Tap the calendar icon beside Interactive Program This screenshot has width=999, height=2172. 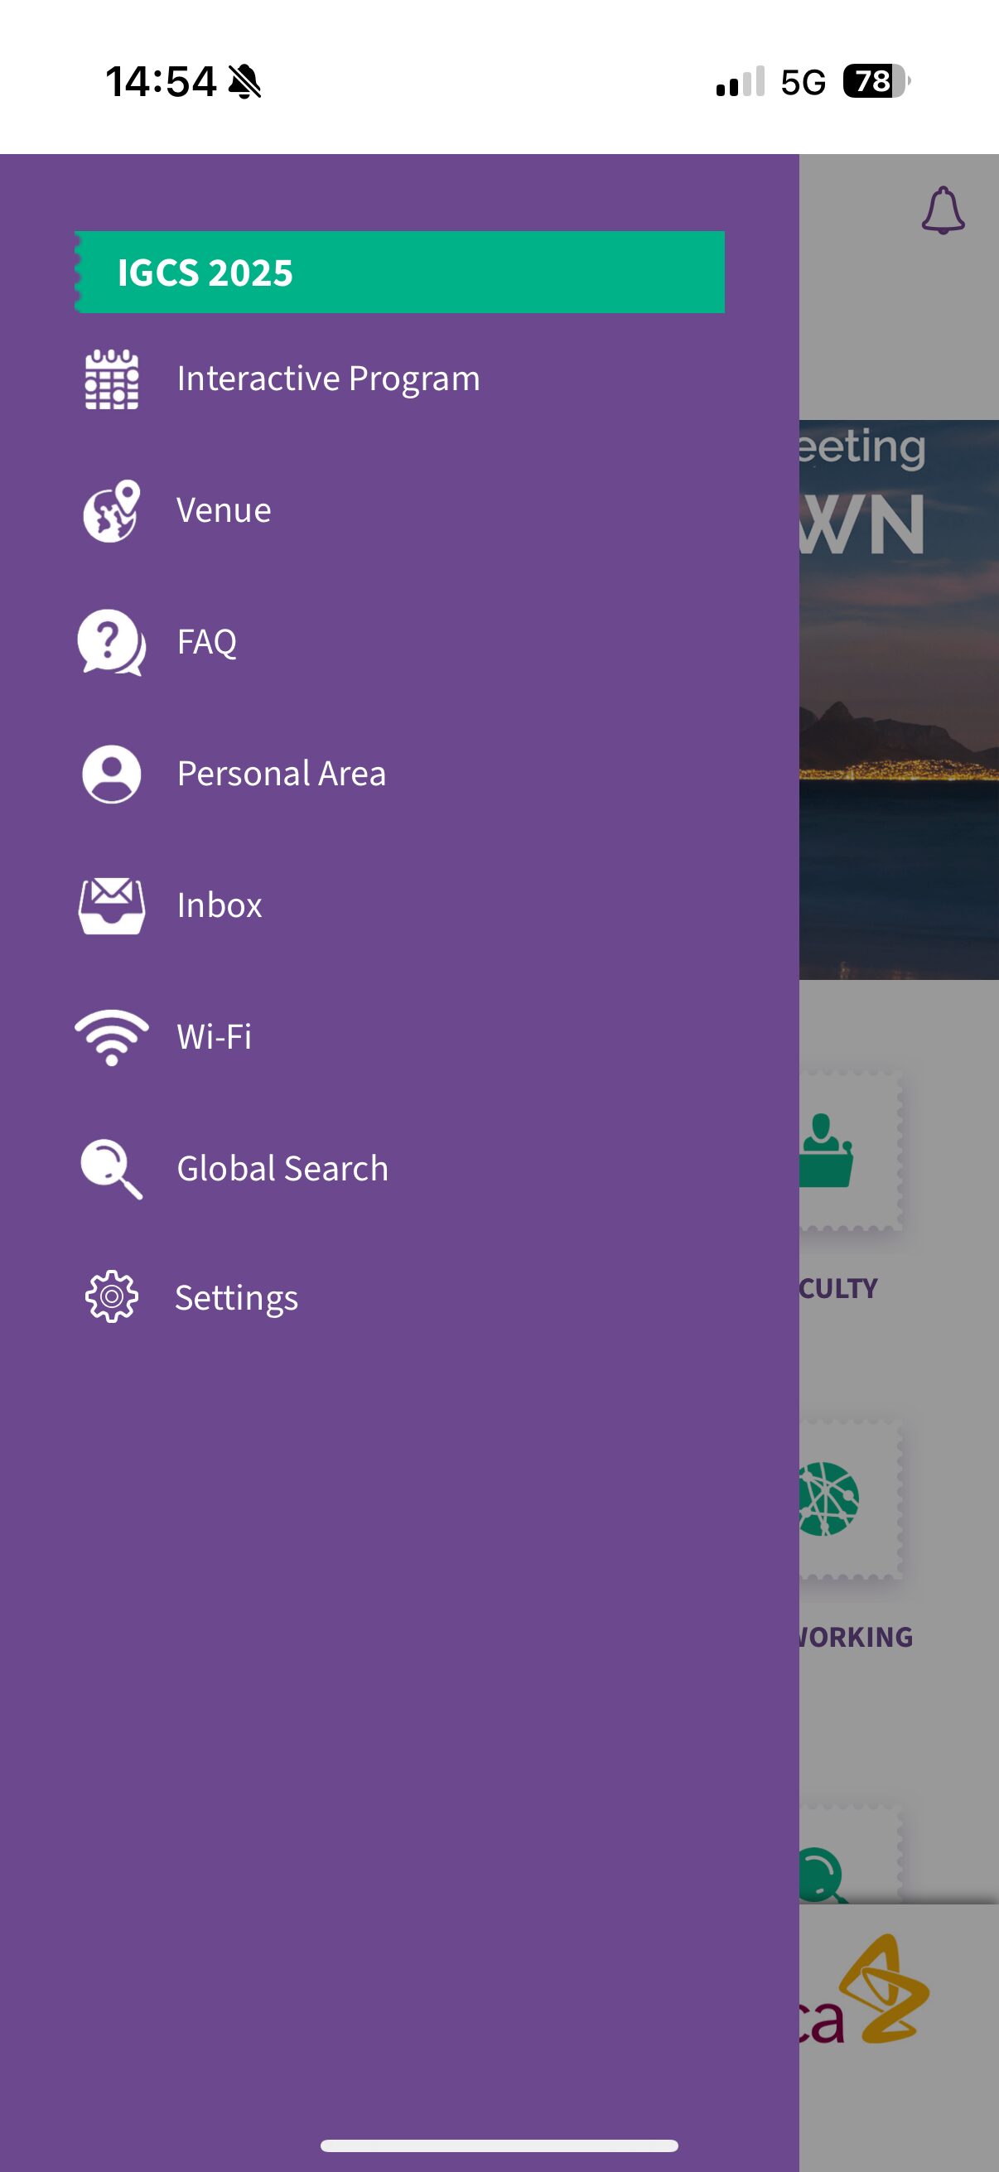pos(111,379)
